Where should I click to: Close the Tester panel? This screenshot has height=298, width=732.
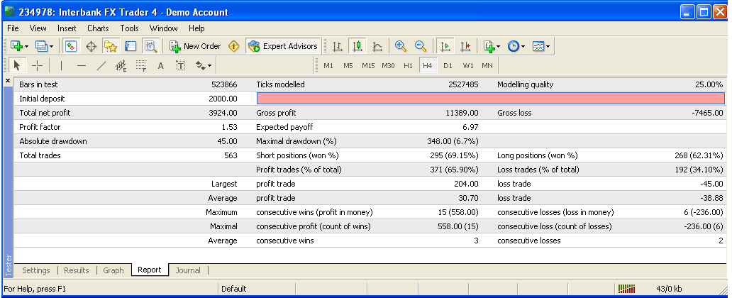(8, 81)
